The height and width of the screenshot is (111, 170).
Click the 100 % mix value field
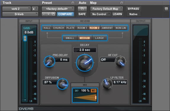[x=85, y=91]
